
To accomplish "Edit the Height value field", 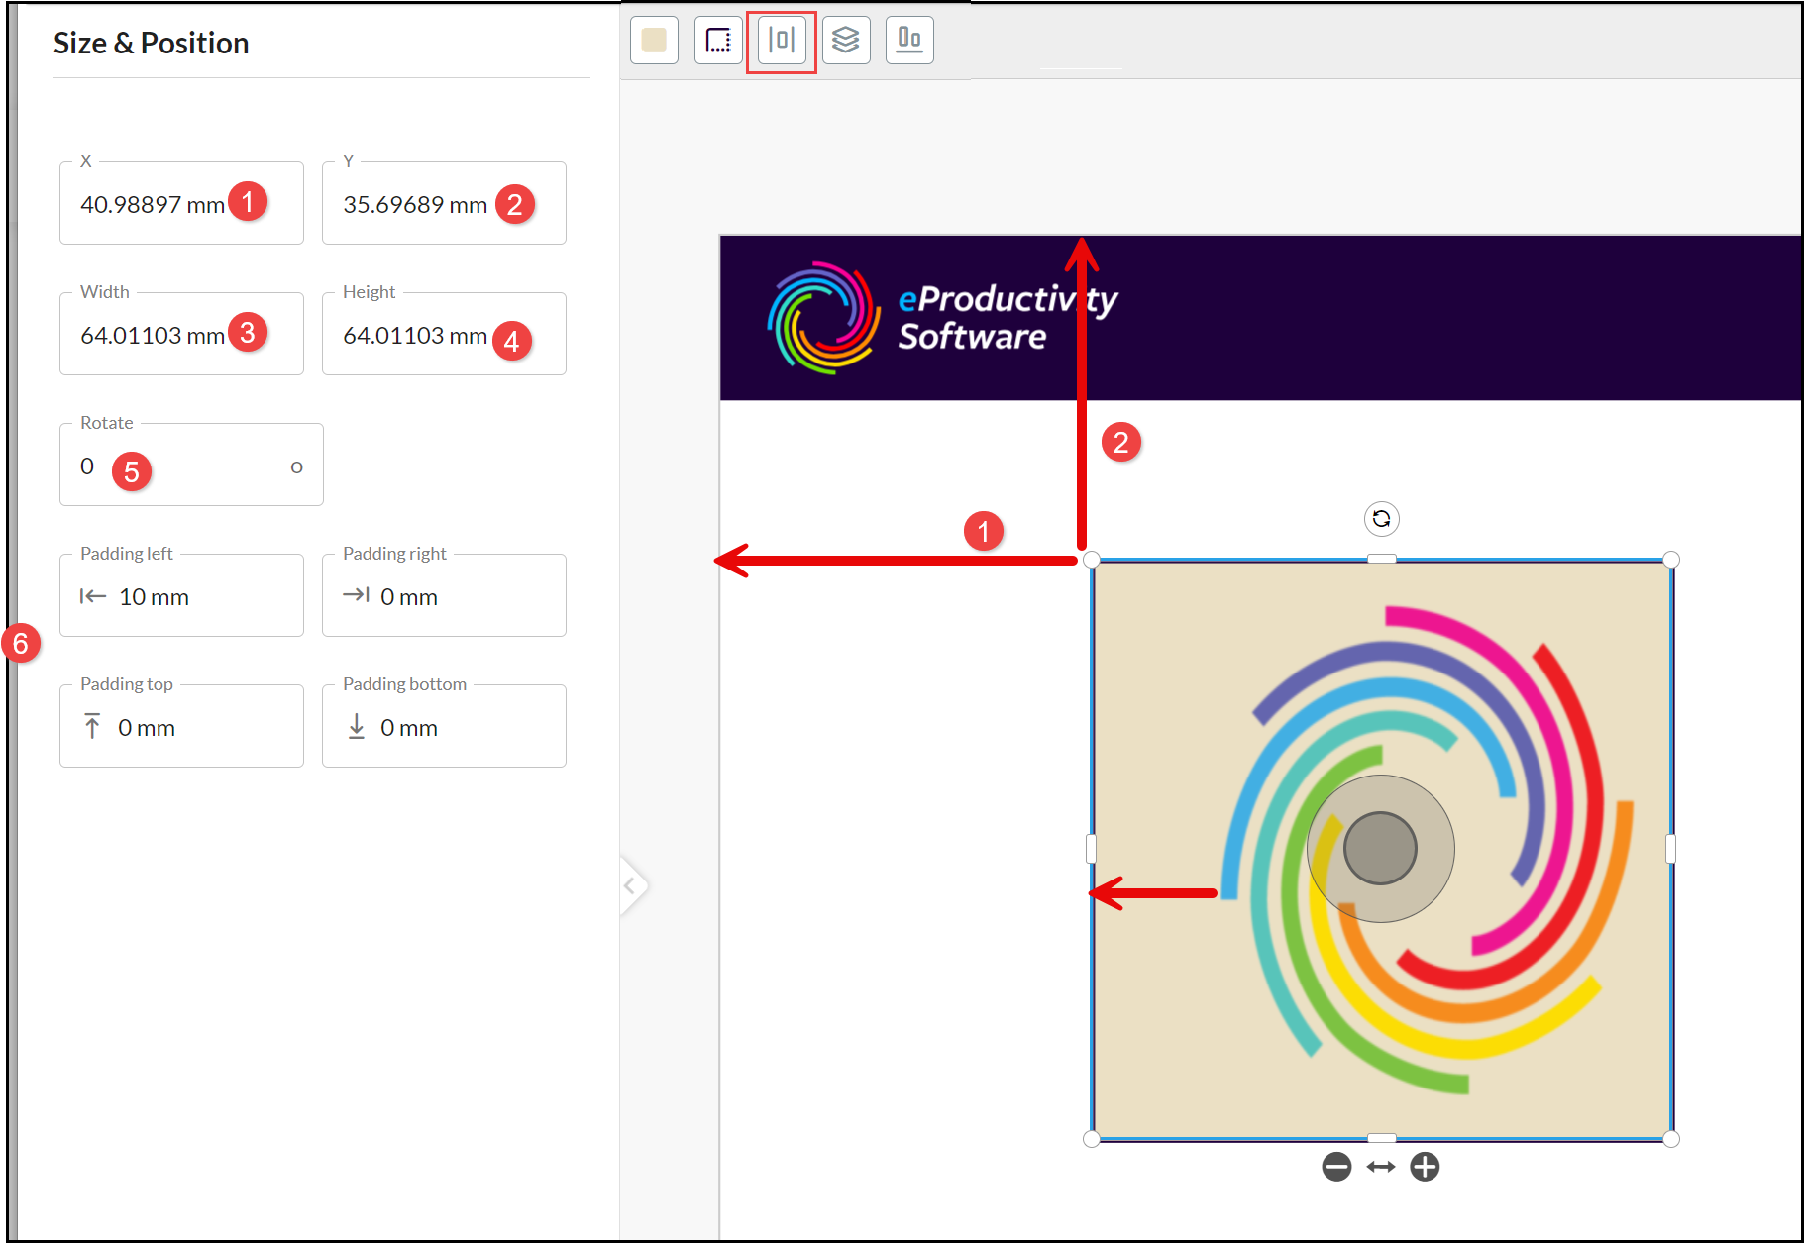I will [416, 336].
